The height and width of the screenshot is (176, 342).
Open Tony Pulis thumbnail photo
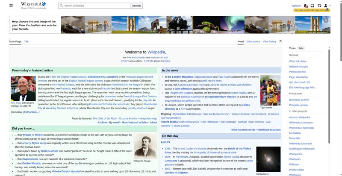click(23, 88)
